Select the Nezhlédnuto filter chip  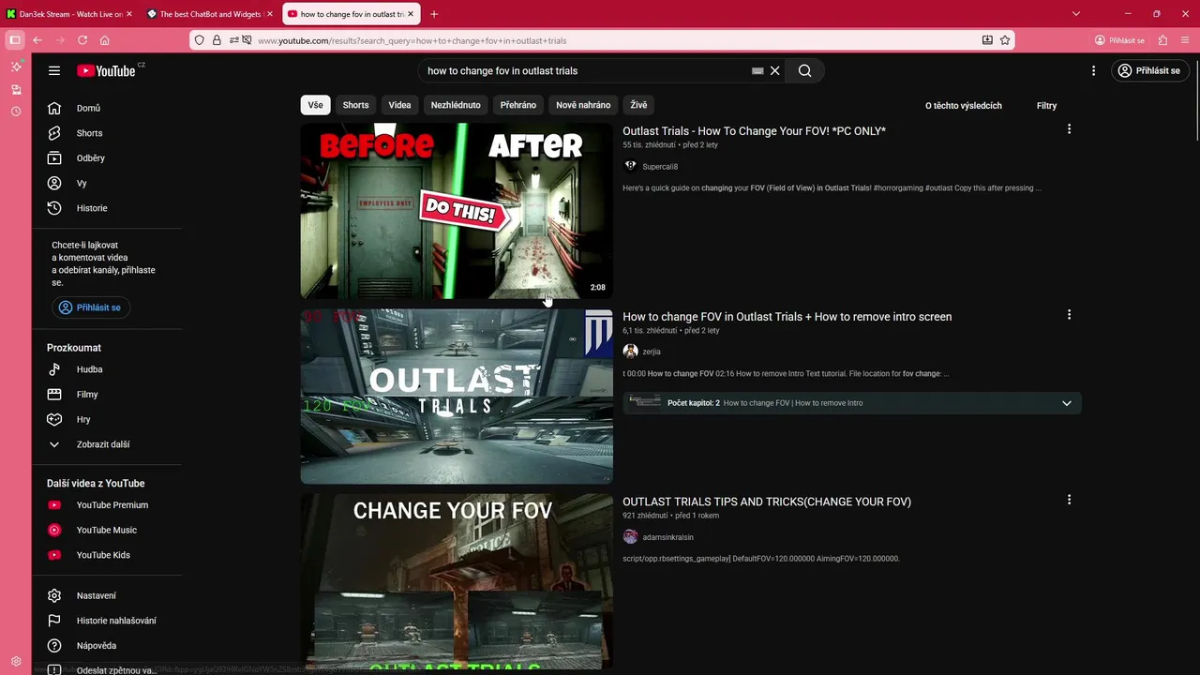[x=456, y=105]
